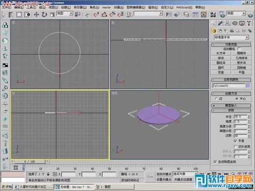Select the Center (中心) creation method radio
The width and height of the screenshot is (255, 191).
[237, 98]
